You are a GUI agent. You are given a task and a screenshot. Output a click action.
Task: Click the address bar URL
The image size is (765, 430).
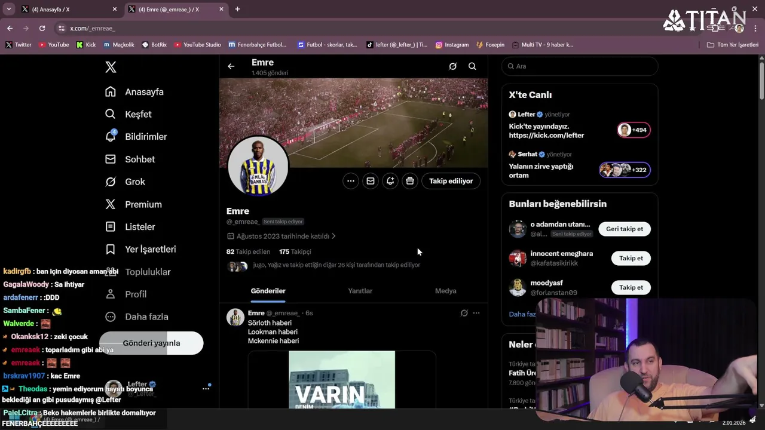[x=92, y=28]
